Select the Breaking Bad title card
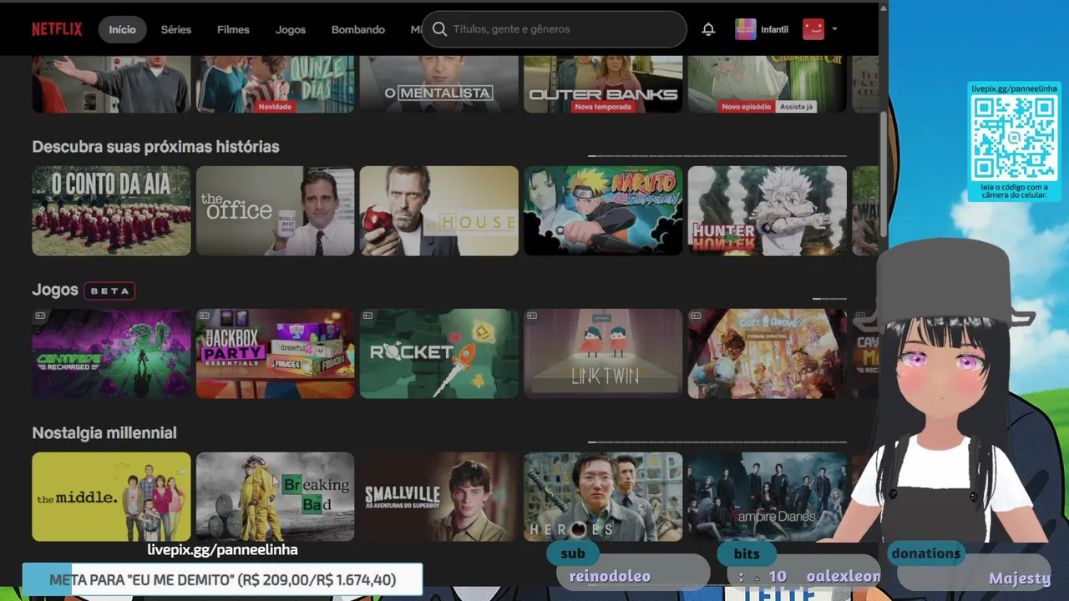This screenshot has height=601, width=1069. point(276,497)
